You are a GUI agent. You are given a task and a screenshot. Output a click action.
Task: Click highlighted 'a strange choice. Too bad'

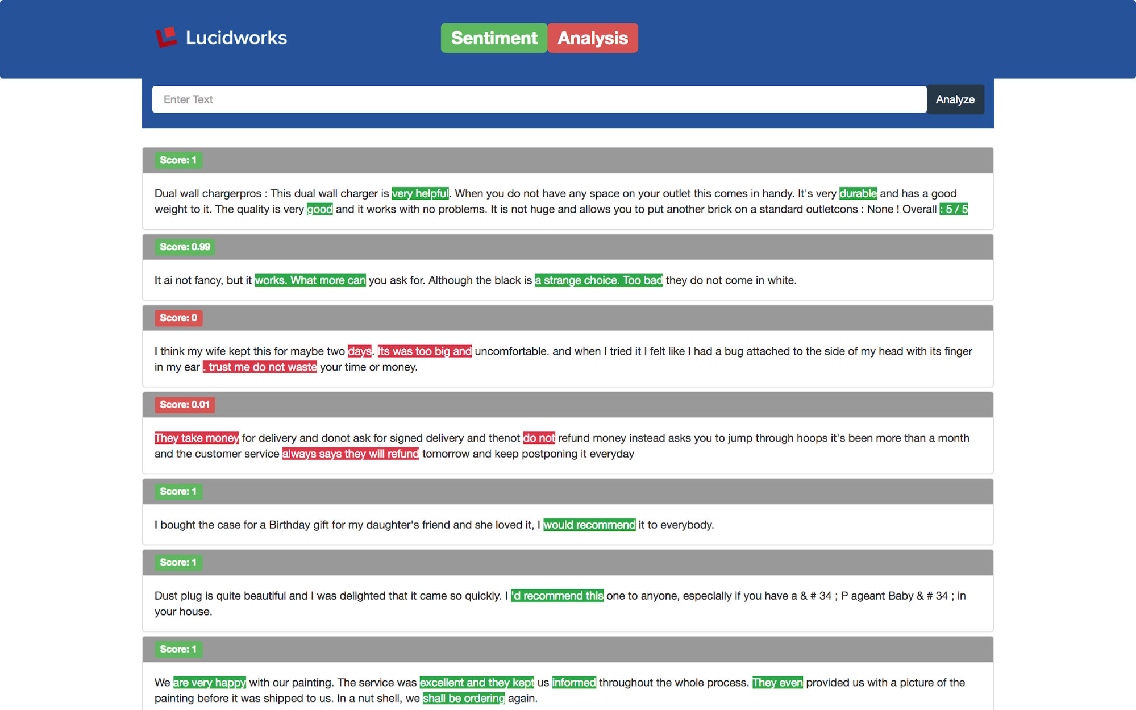[x=598, y=280]
